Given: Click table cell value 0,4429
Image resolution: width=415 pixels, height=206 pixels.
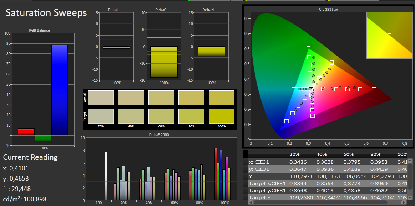Looking at the screenshot, I should [x=379, y=169].
